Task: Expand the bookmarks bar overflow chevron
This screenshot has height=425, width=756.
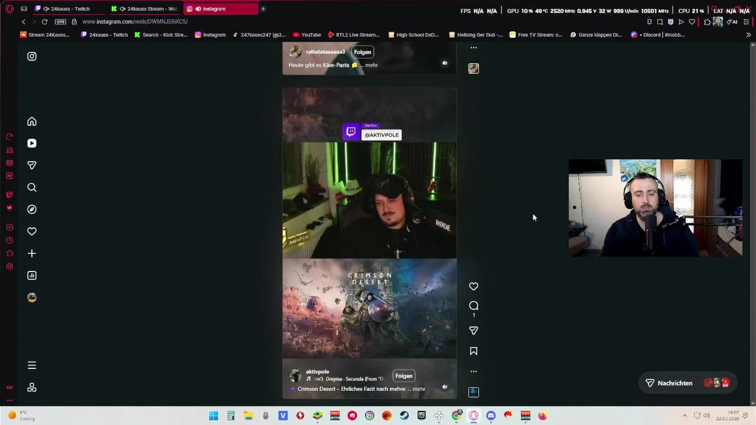Action: [x=748, y=35]
